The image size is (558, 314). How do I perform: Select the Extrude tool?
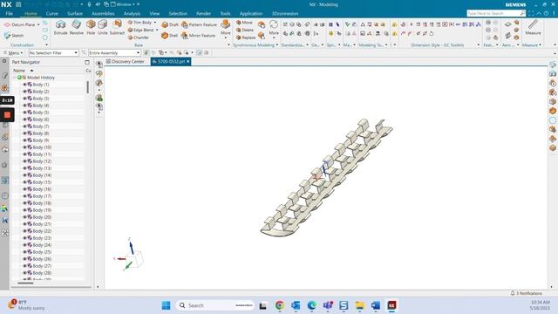click(x=60, y=27)
